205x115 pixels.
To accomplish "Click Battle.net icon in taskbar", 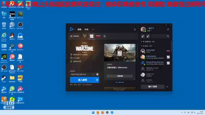I will click(112, 112).
